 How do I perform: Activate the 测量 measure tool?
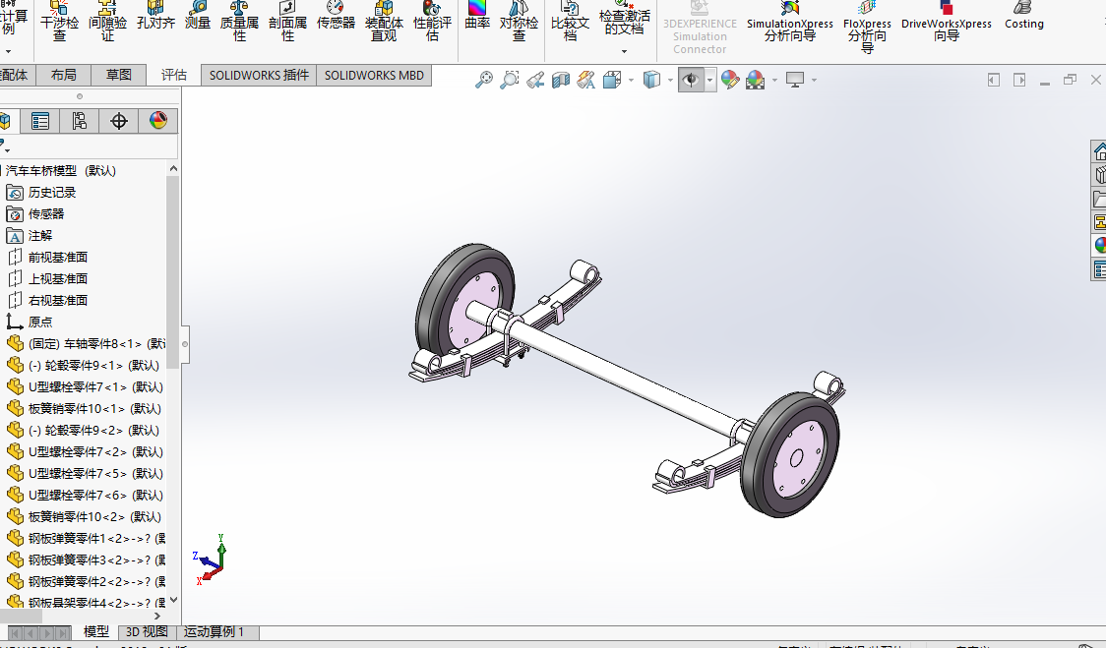pos(198,16)
